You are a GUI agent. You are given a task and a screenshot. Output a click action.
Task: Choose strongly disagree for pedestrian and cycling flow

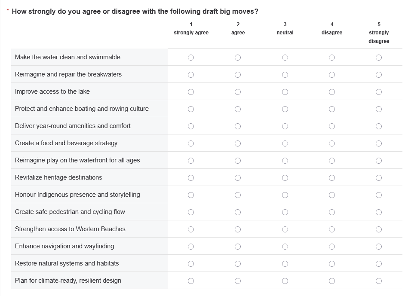coord(378,212)
